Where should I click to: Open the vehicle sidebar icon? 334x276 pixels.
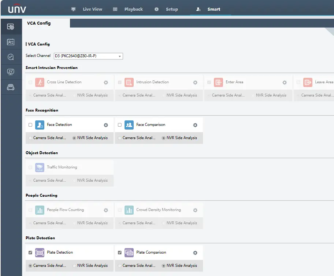coord(11,87)
